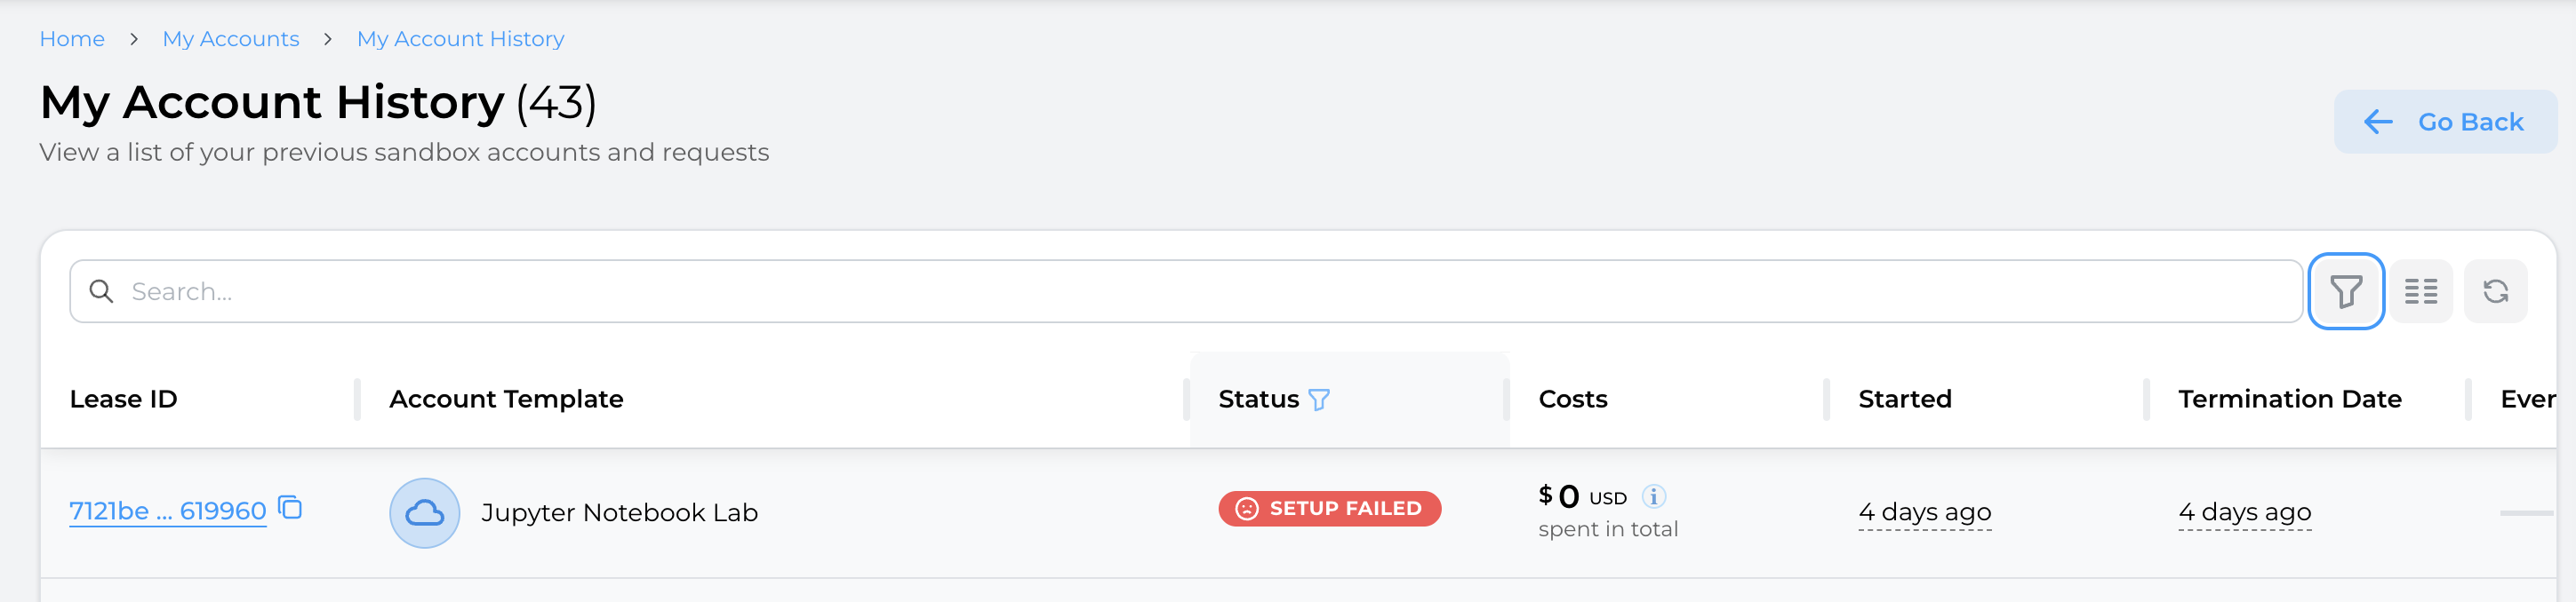
Task: Sort by the Termination Date column header
Action: tap(2289, 400)
